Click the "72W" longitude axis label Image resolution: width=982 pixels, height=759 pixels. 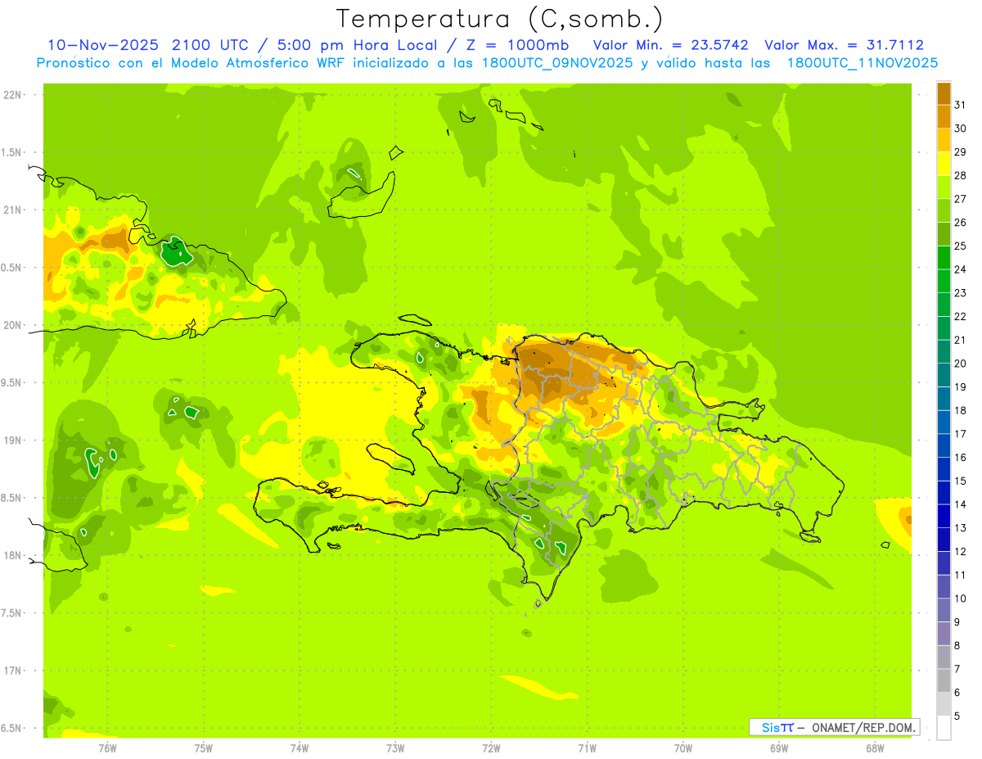click(491, 748)
